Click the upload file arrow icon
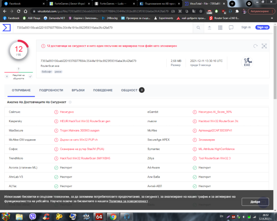Screen dimensions: 277x221 pyautogui.click(x=209, y=28)
